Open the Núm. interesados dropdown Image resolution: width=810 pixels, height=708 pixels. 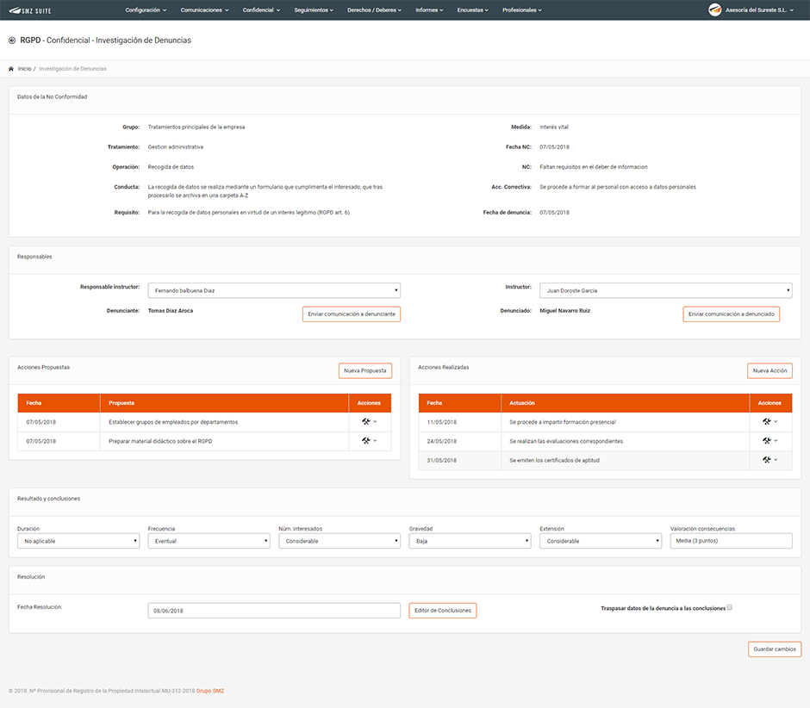click(x=340, y=541)
